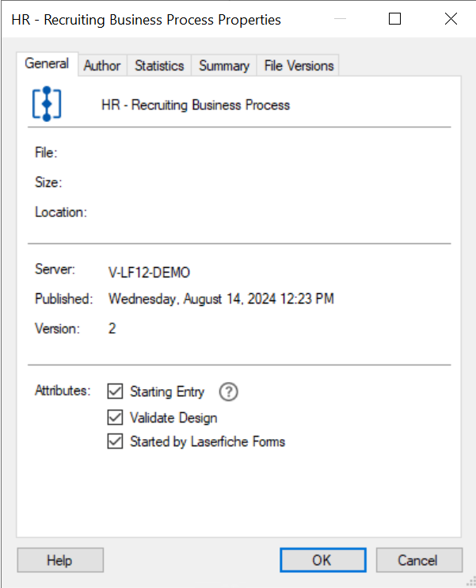The width and height of the screenshot is (476, 588).
Task: Click the dialog title bar text
Action: click(146, 20)
